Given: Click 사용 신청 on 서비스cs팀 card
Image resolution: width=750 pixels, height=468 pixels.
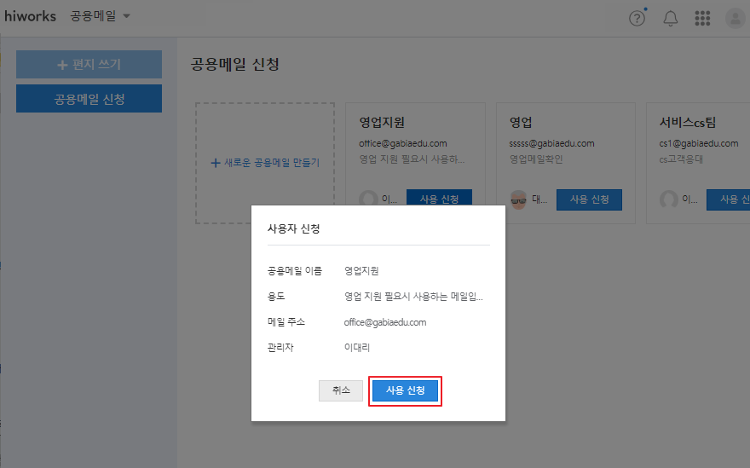Looking at the screenshot, I should point(728,199).
